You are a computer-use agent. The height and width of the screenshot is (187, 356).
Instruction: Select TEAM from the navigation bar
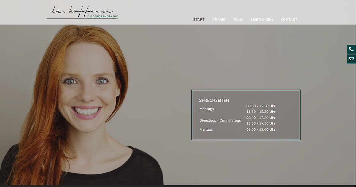tap(238, 19)
